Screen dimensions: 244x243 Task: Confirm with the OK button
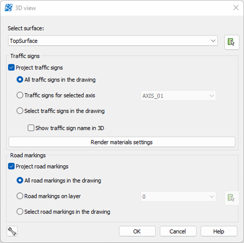(x=137, y=231)
